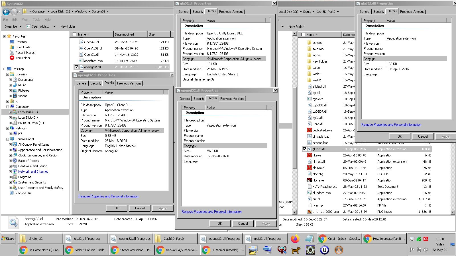
Task: Open Firefox from the taskbar
Action: [296, 239]
